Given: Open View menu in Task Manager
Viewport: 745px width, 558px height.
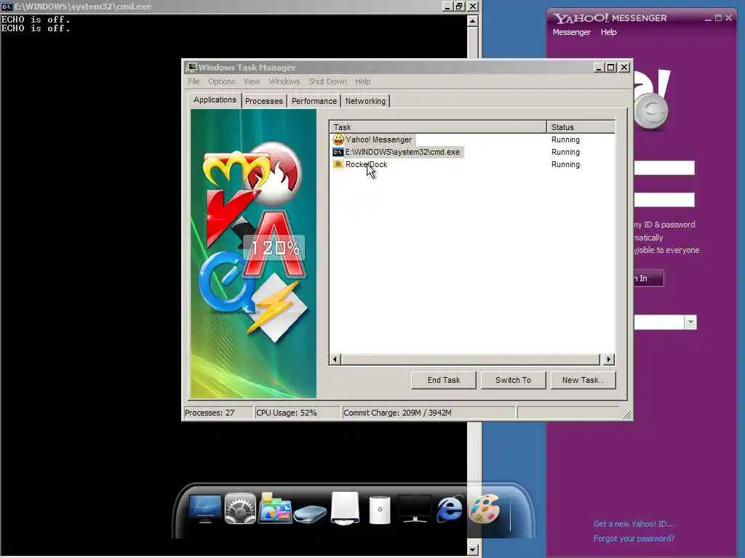Looking at the screenshot, I should point(252,81).
